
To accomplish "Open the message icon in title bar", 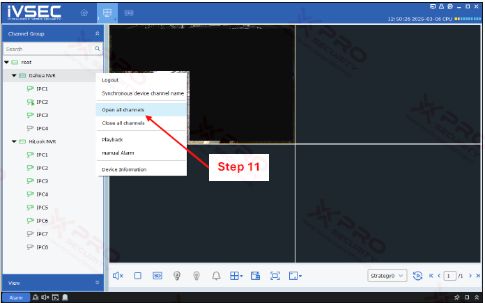I will [x=433, y=6].
